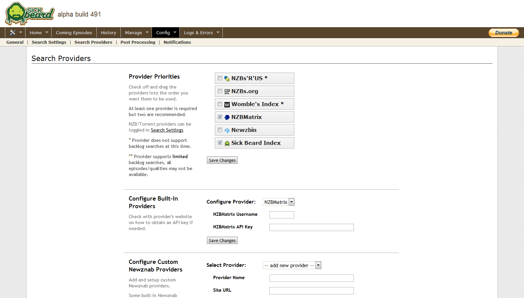Click the NZBMatrix blue provider icon
The image size is (524, 298).
point(227,117)
